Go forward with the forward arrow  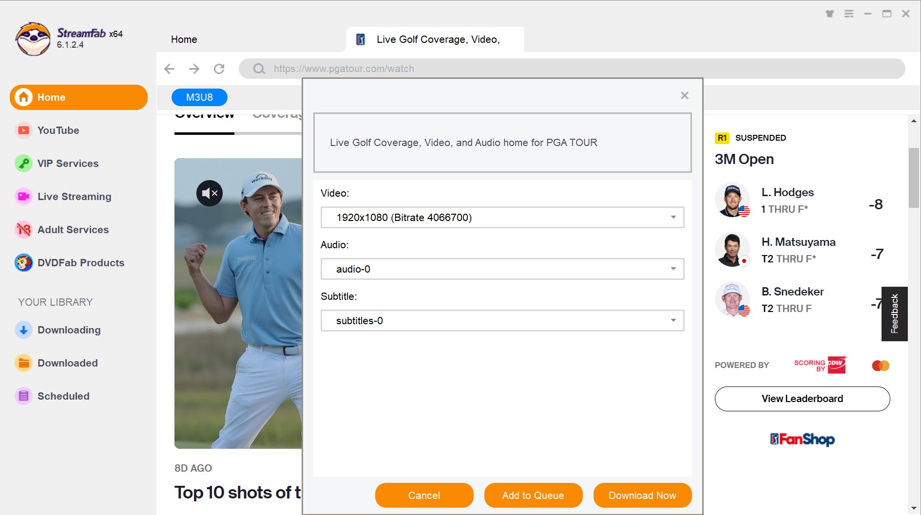click(194, 69)
